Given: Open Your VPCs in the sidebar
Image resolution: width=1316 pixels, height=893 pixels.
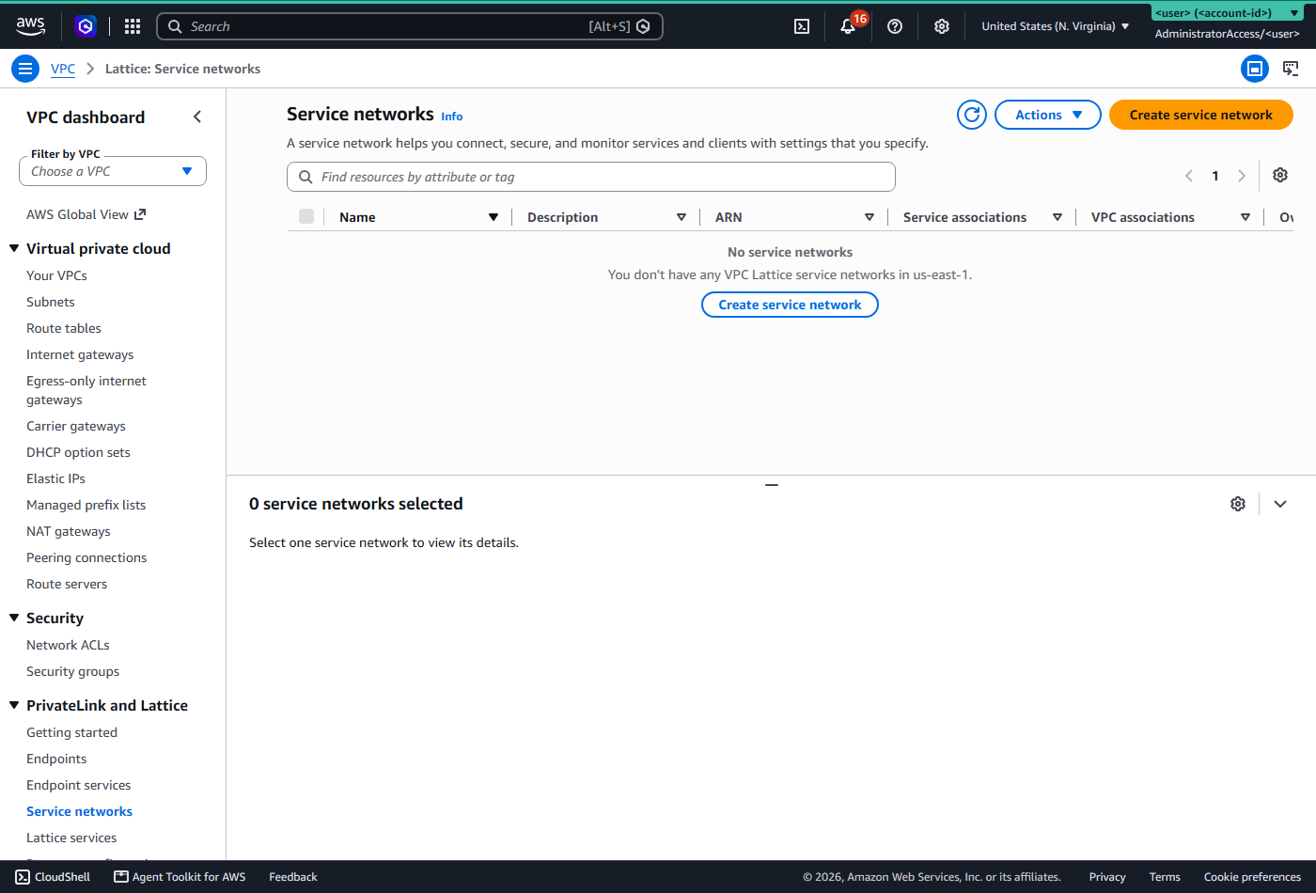Looking at the screenshot, I should point(56,275).
